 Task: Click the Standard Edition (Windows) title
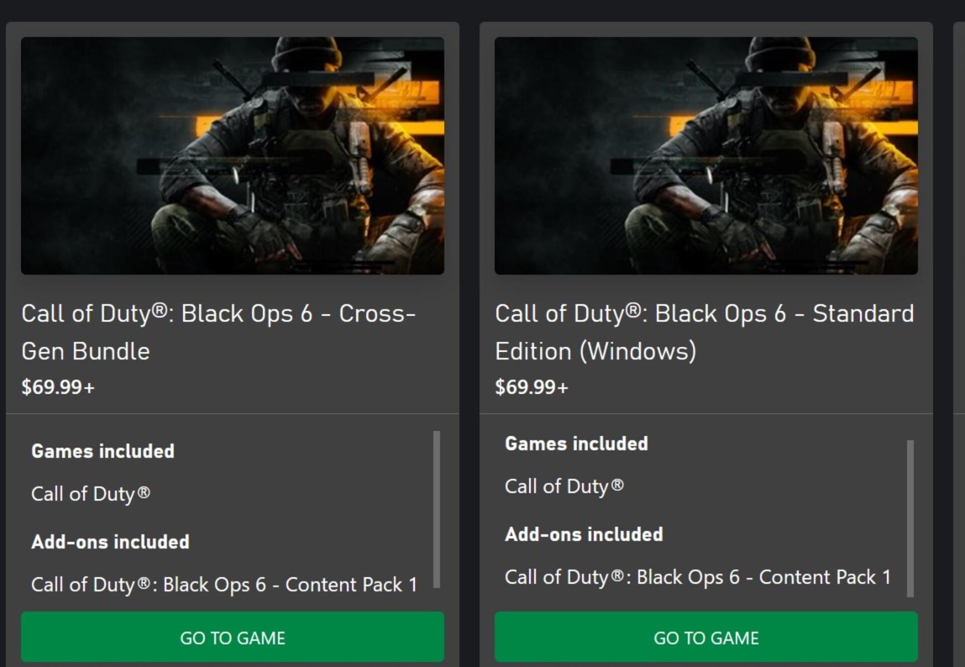coord(704,332)
